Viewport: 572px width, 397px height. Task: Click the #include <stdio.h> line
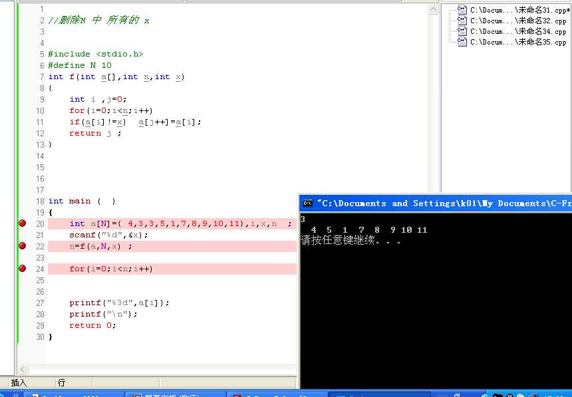[96, 54]
